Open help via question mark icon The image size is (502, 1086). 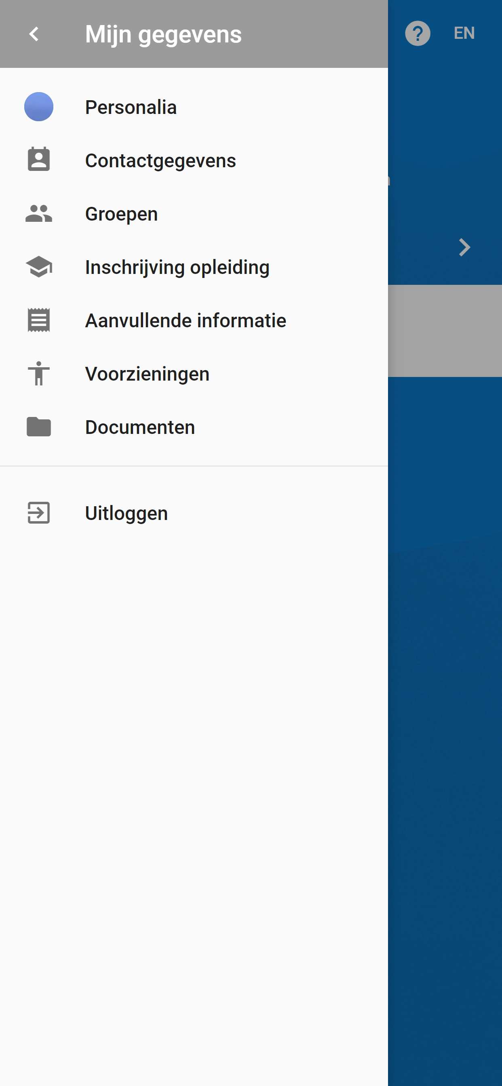[418, 33]
